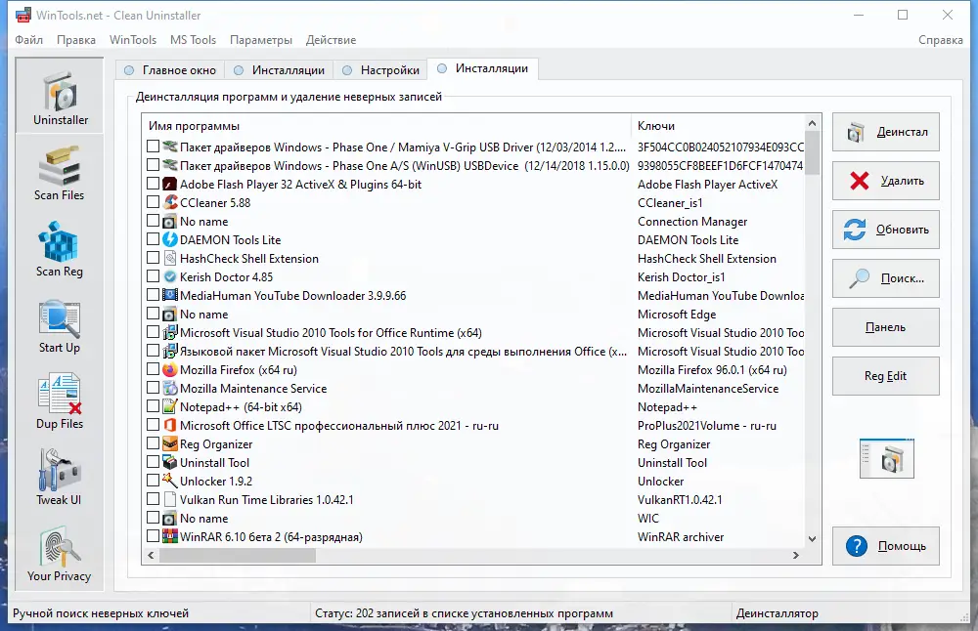Click the right arrow of horizontal scrollbar

(796, 555)
